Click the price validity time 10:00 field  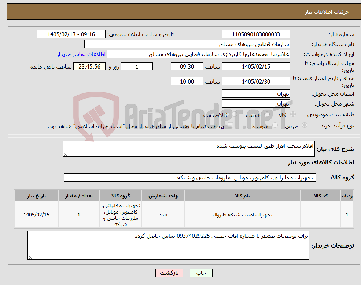click(187, 81)
